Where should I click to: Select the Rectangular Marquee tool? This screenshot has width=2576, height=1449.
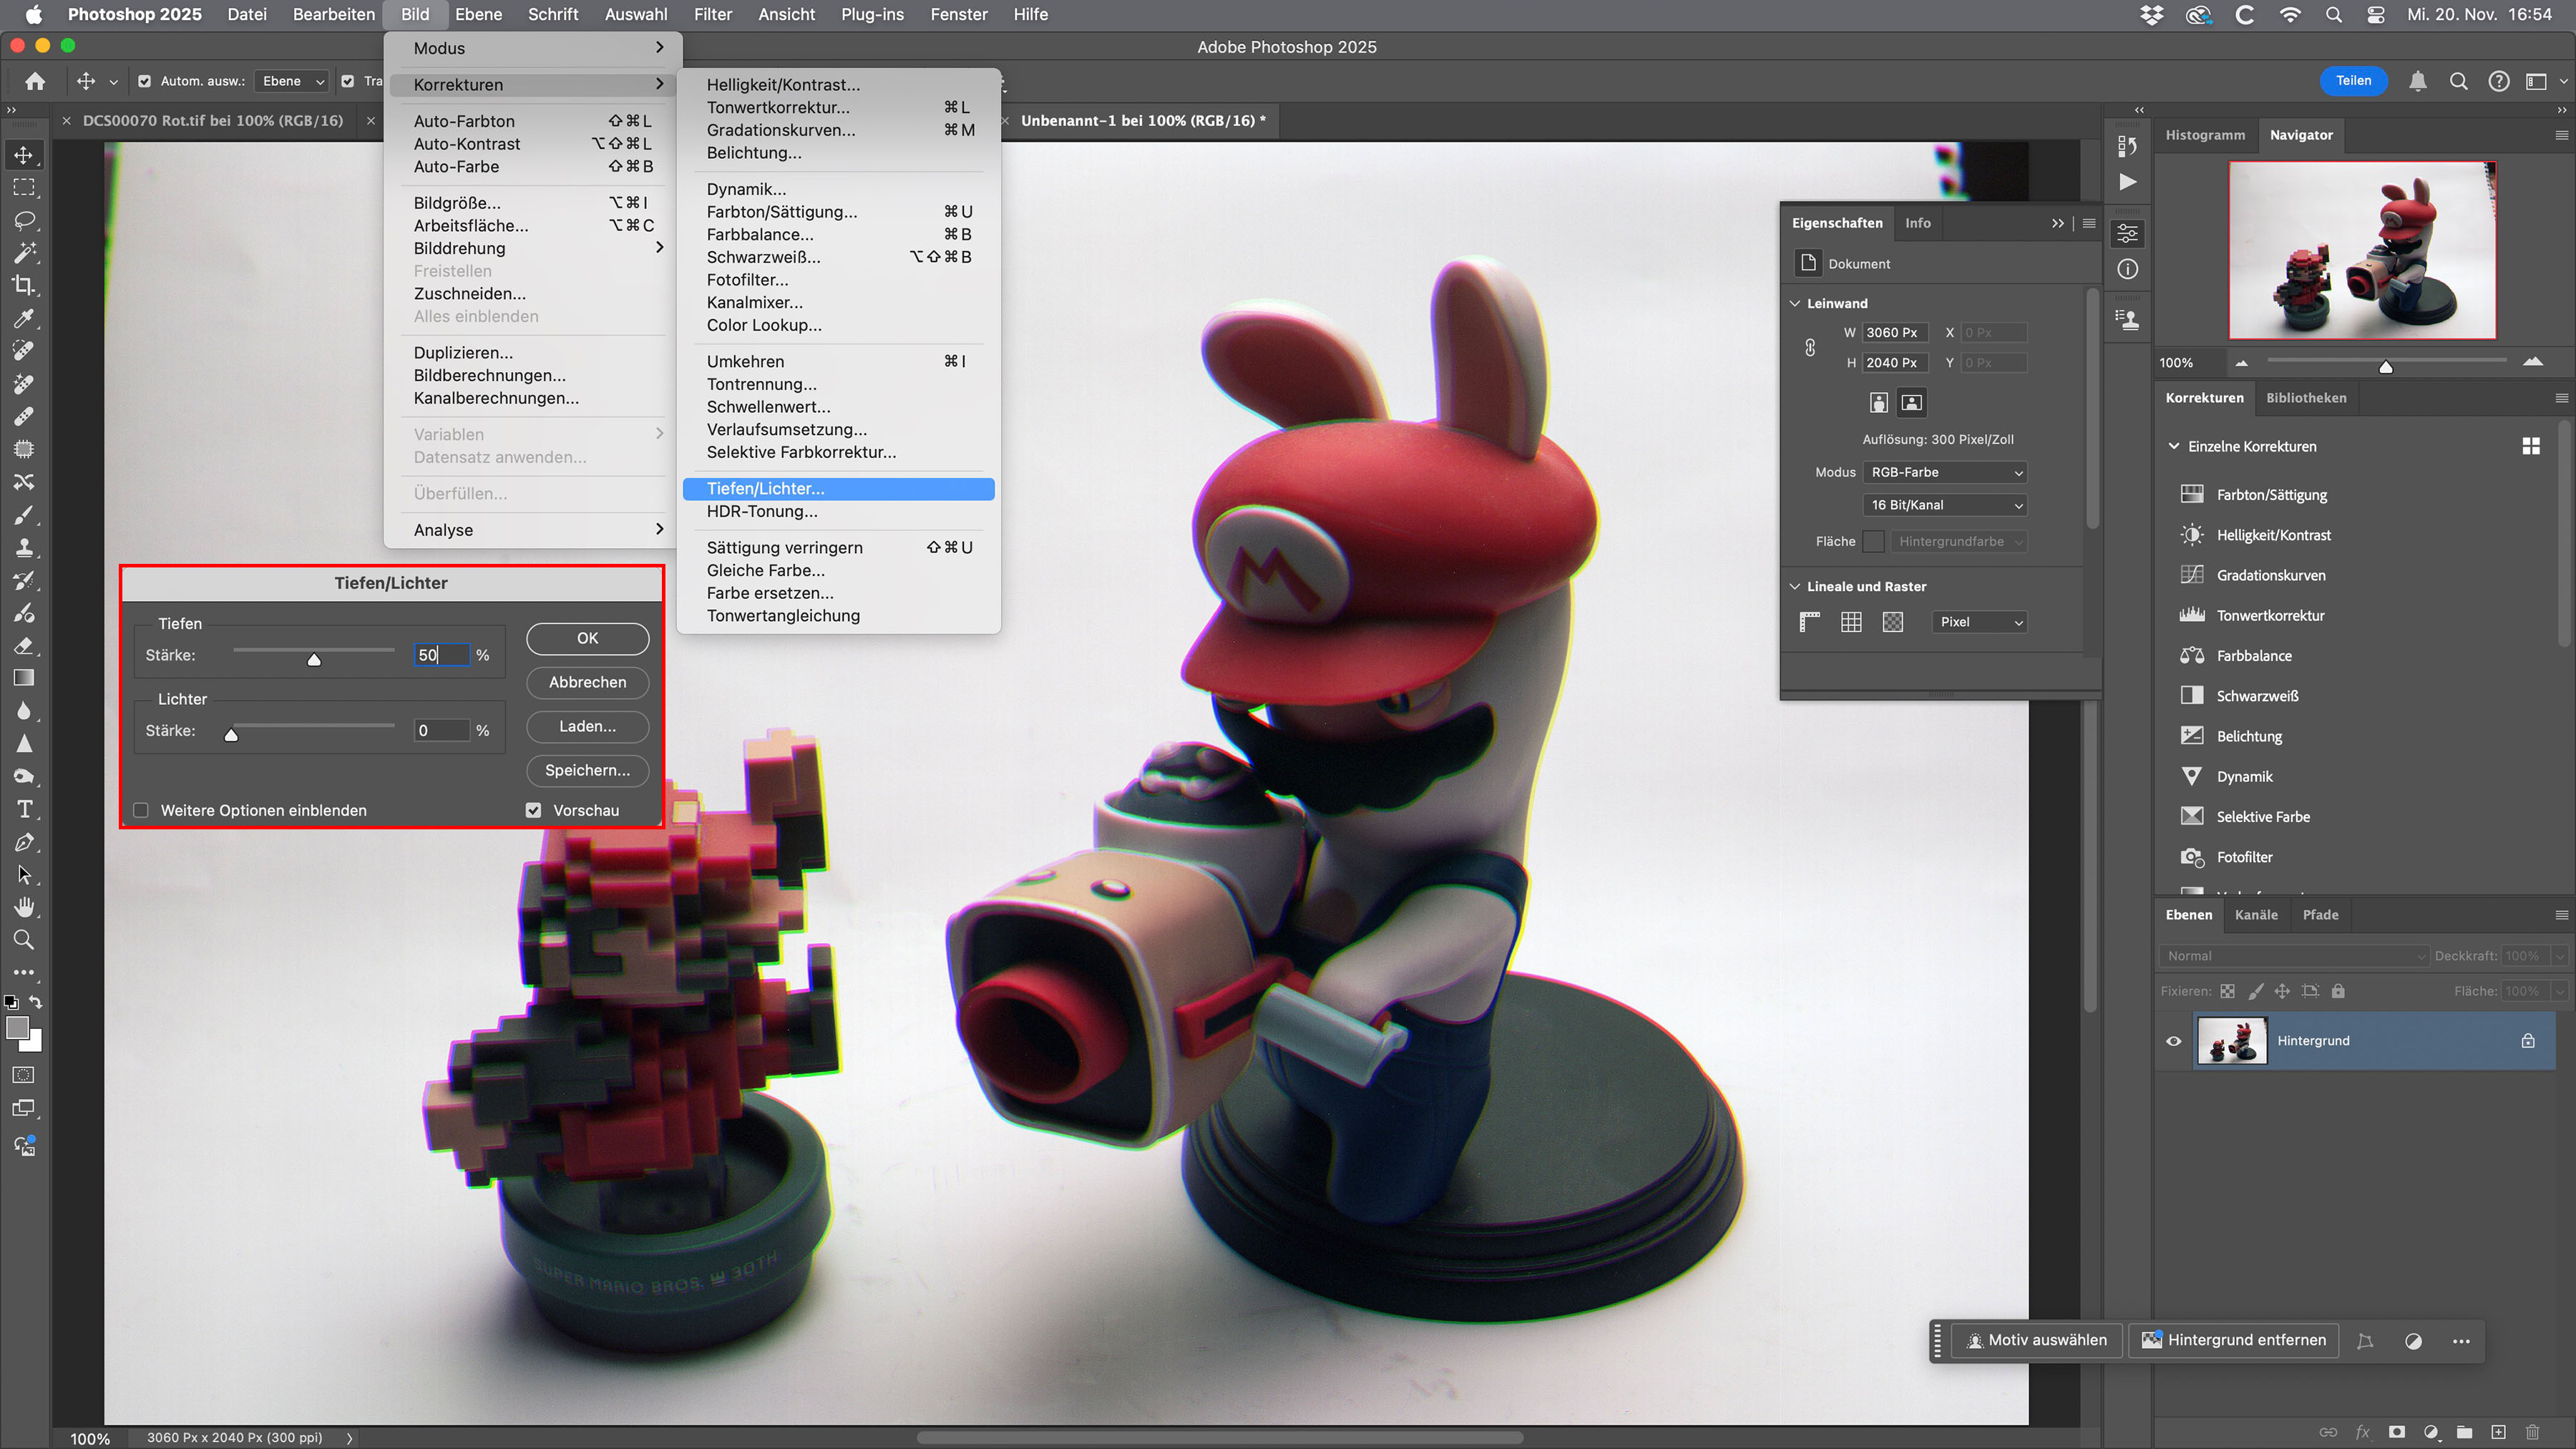[24, 188]
